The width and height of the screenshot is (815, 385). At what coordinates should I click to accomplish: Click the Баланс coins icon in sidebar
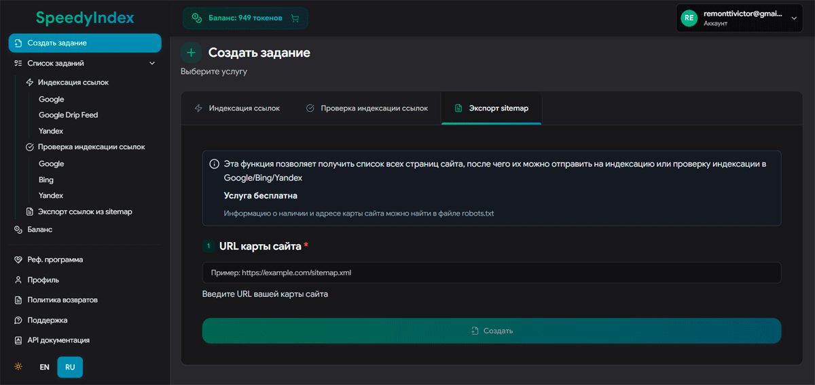18,230
